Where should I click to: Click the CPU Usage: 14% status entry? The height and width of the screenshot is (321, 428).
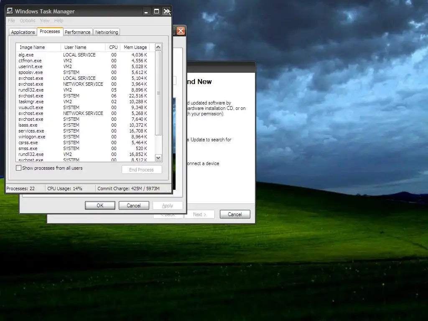pyautogui.click(x=70, y=189)
